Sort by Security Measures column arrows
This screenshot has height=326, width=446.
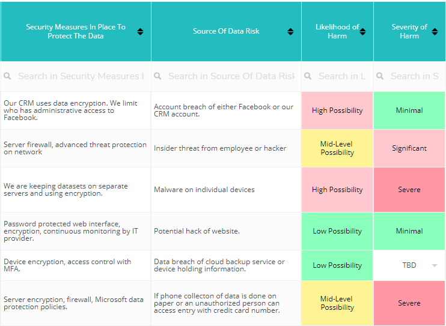140,31
